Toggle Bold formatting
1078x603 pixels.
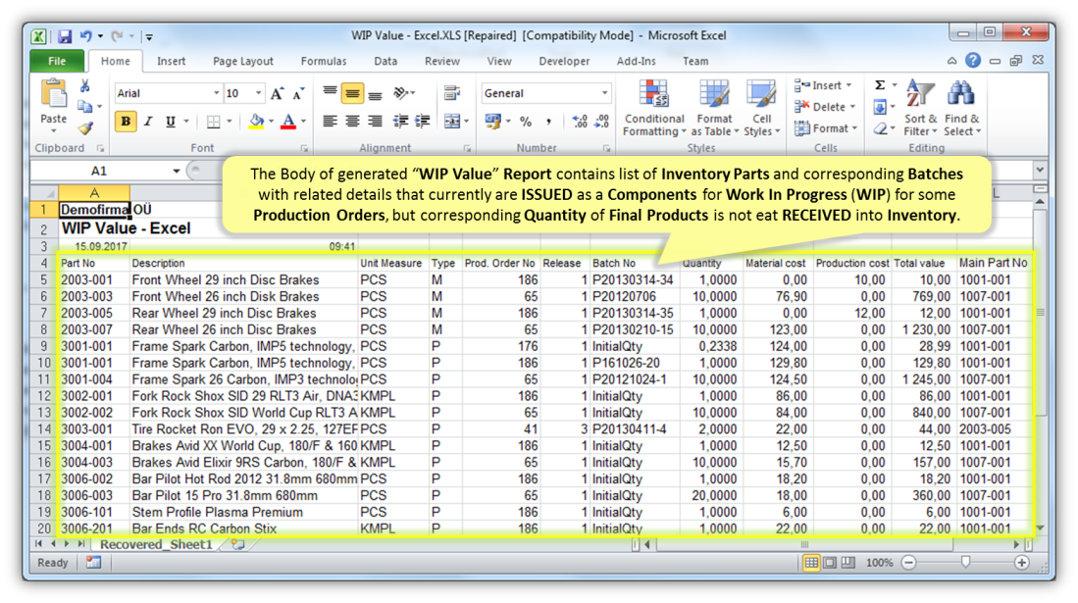tap(126, 122)
